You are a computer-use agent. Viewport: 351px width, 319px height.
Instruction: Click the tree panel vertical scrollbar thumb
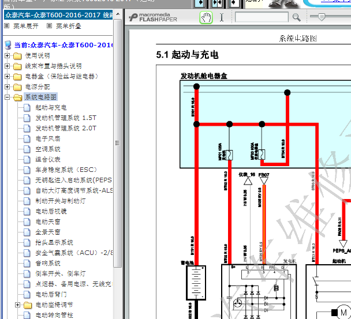(x=118, y=143)
